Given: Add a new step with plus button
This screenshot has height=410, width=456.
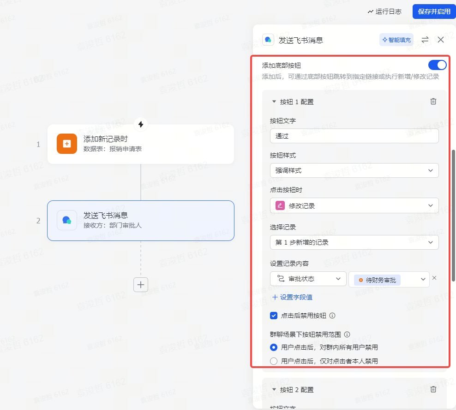Looking at the screenshot, I should click(x=141, y=285).
